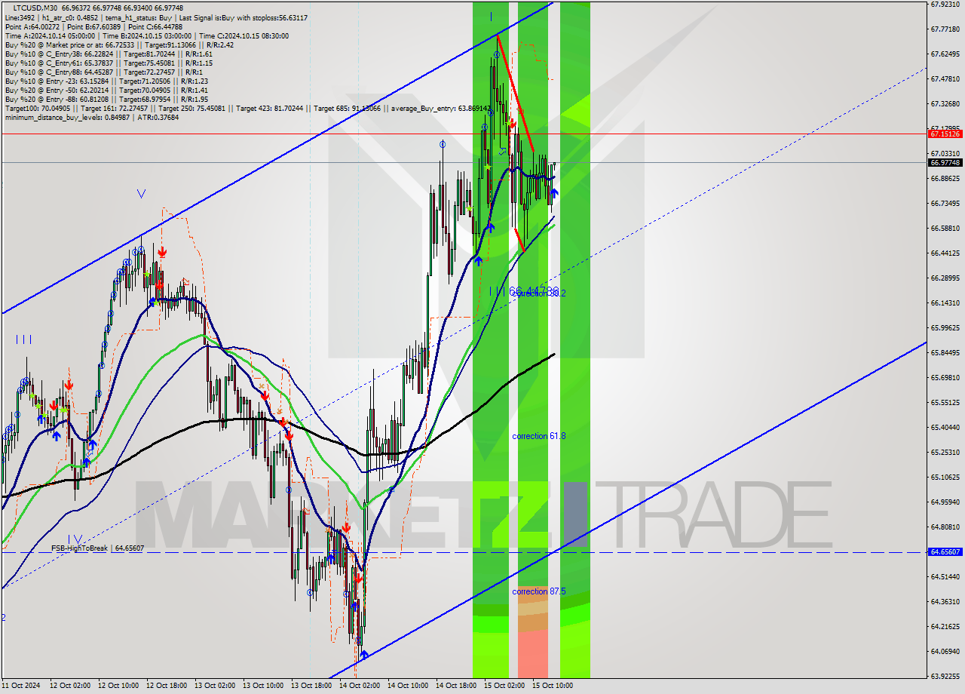Click the '14 Oct 02:00' time axis label

click(359, 686)
